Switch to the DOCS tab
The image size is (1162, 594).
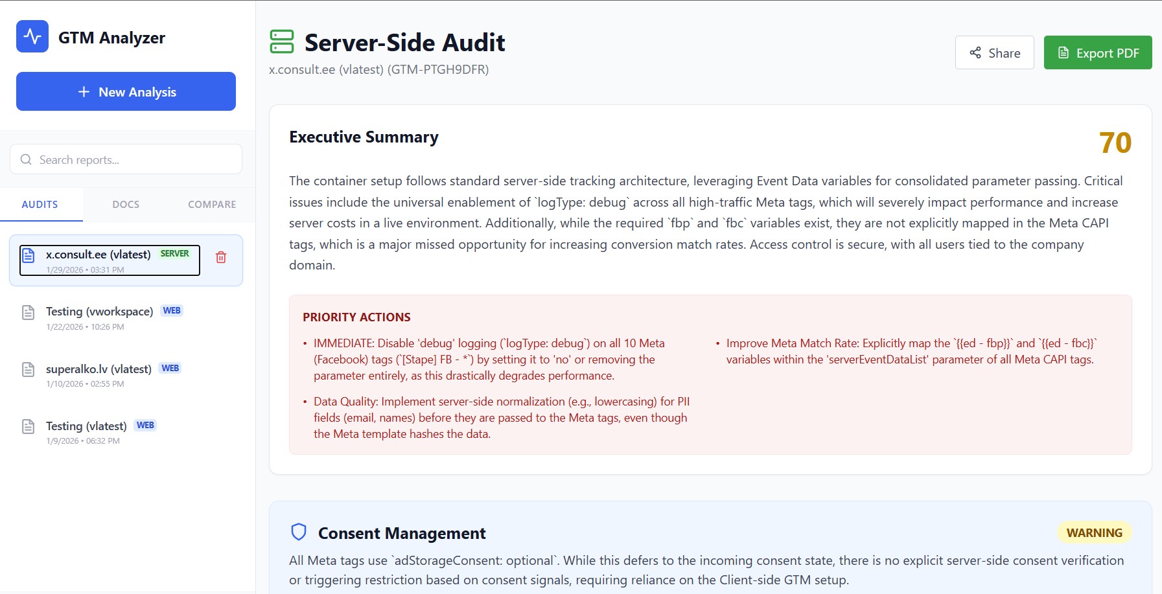click(125, 204)
